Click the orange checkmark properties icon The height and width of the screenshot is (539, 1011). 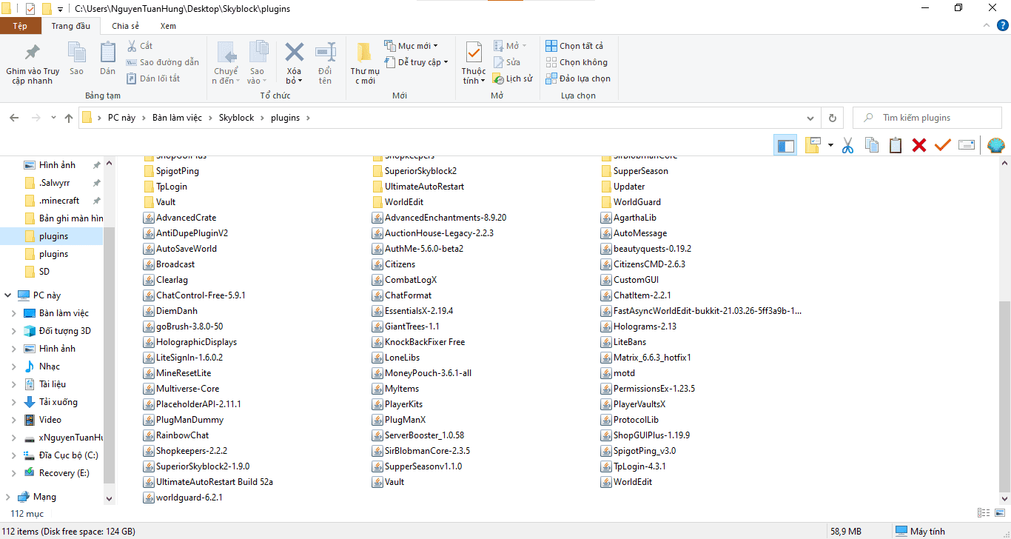942,145
